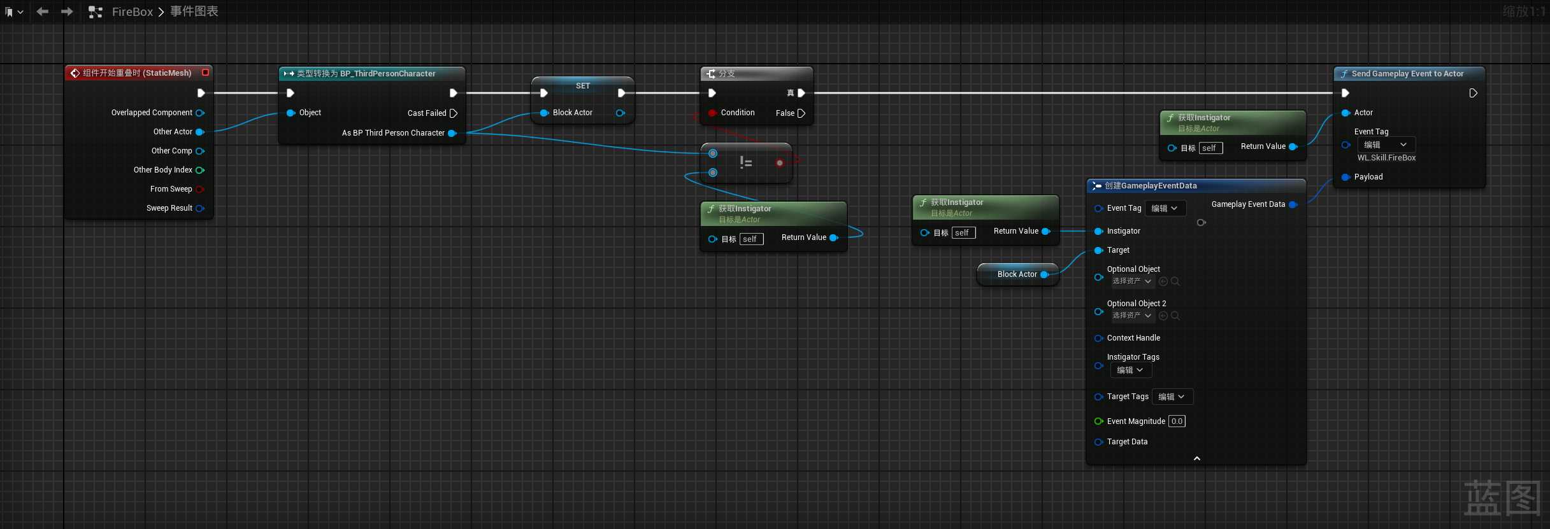Click the Cast Failed execution pin
Image resolution: width=1550 pixels, height=529 pixels.
[454, 113]
